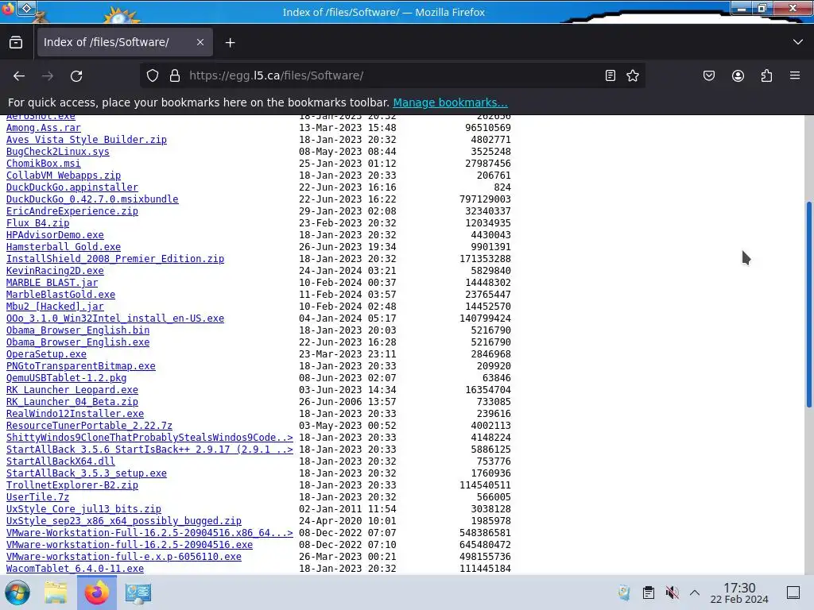Go back to previous page
The image size is (814, 610).
click(x=19, y=75)
